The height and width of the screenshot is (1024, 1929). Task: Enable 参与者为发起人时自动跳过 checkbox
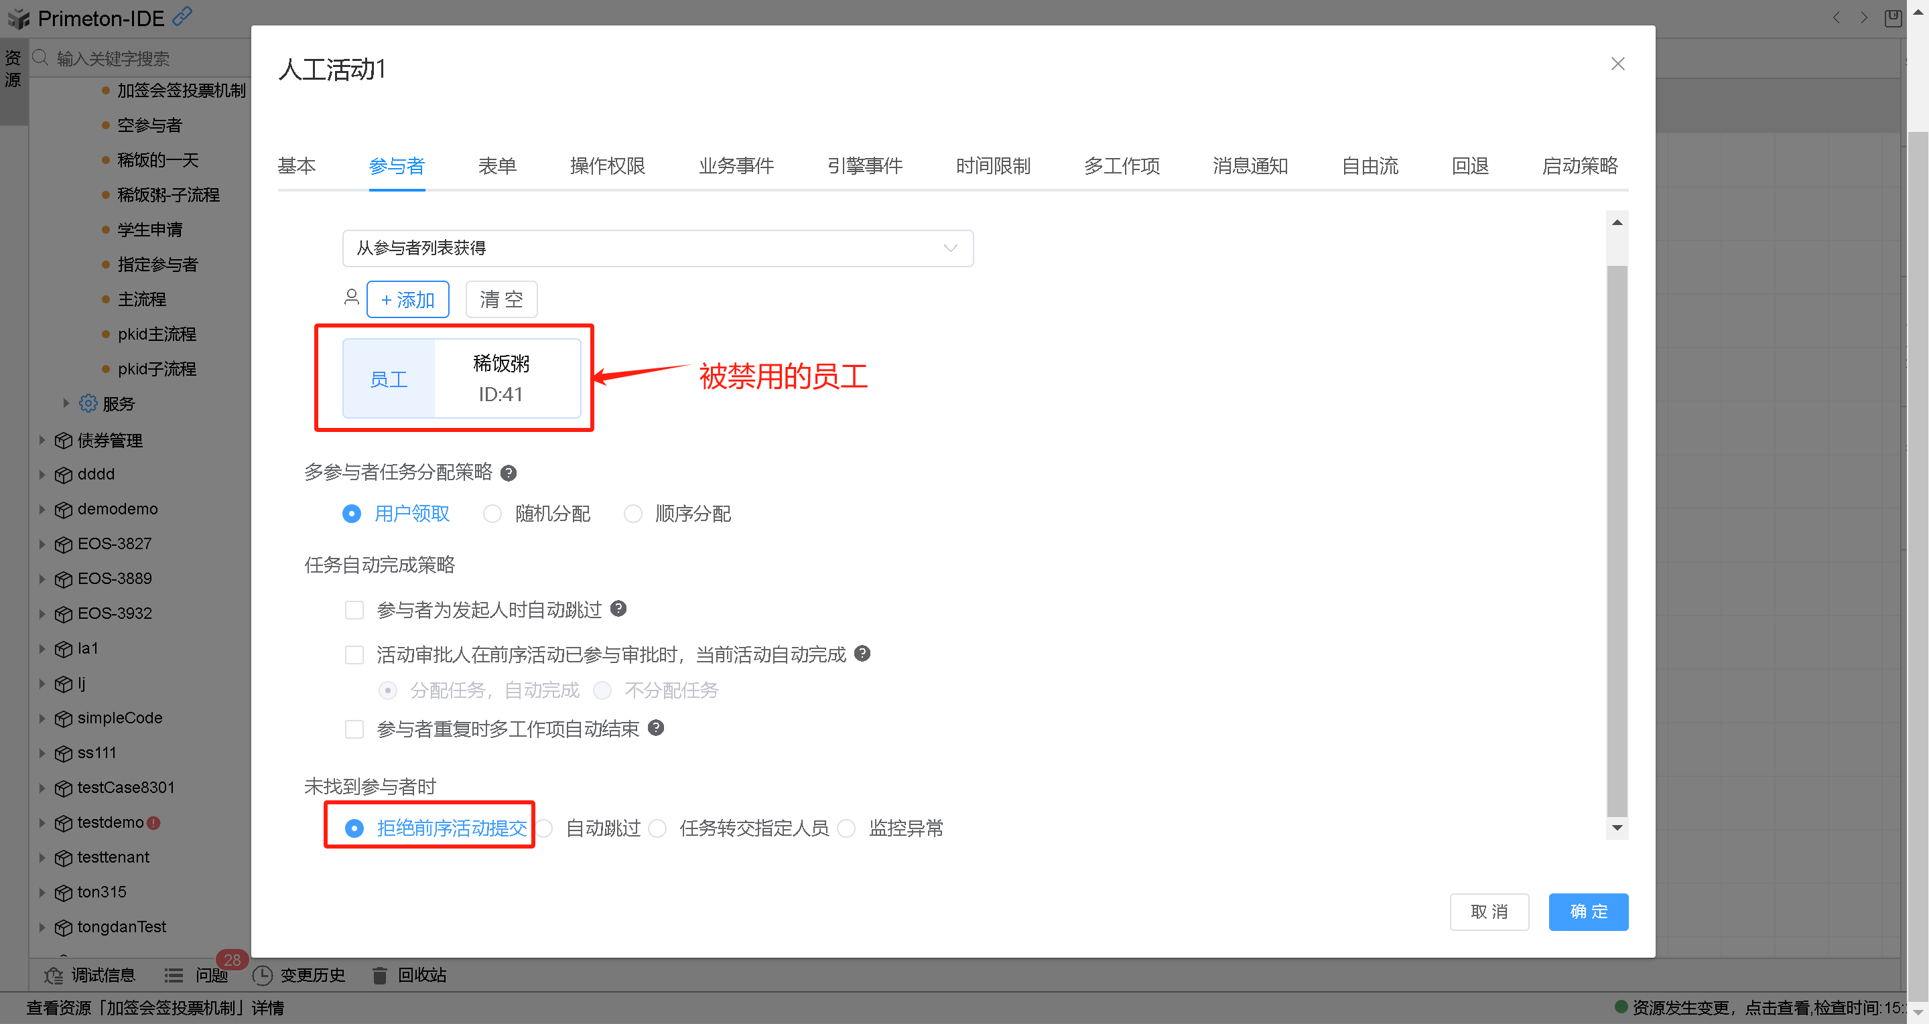pos(354,610)
